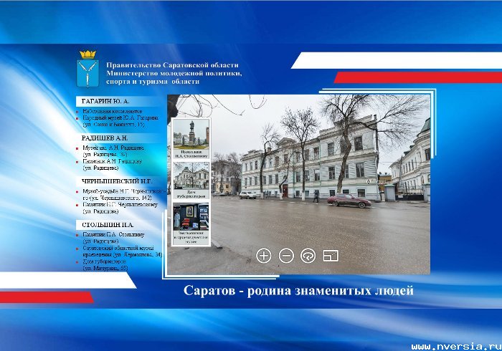Click the Saratov region coat of arms
This screenshot has width=502, height=351.
pos(87,69)
